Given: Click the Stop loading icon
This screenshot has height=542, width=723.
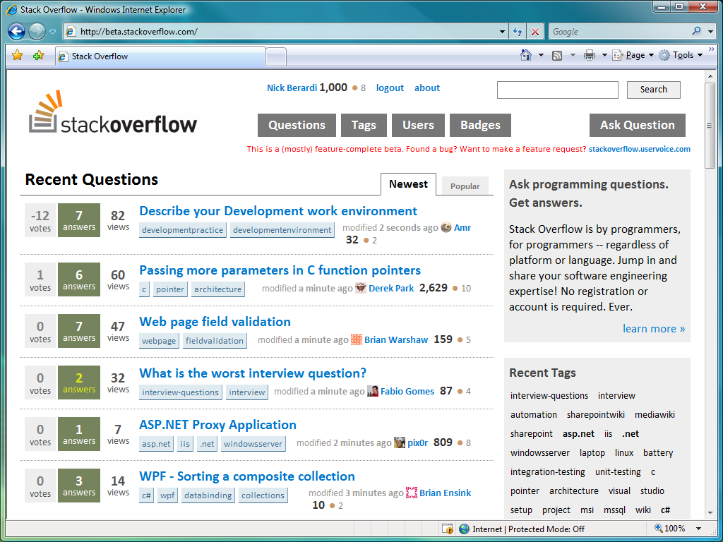Looking at the screenshot, I should click(534, 31).
